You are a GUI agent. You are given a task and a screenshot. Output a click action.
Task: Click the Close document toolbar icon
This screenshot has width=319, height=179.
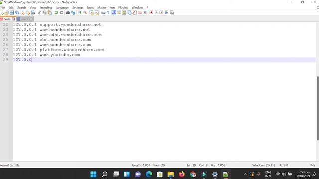23,13
